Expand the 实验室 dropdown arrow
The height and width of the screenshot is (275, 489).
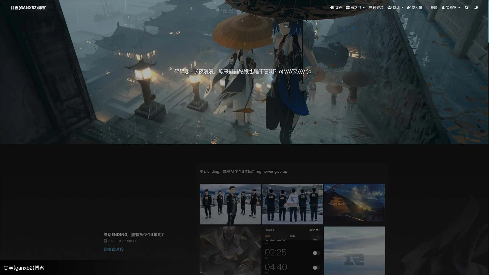459,8
